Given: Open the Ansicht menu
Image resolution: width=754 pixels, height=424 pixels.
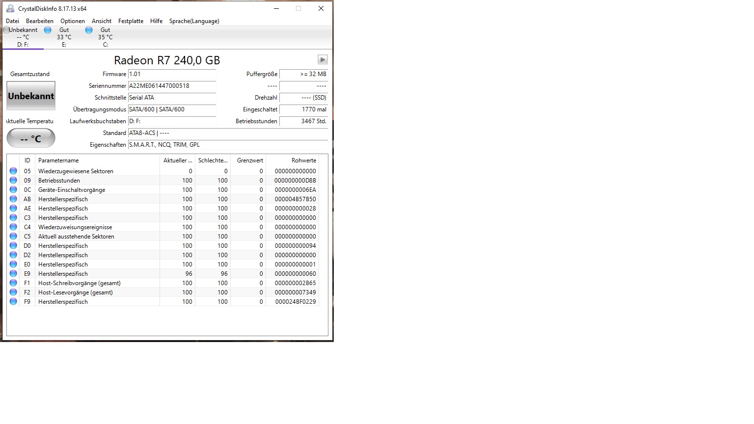Looking at the screenshot, I should tap(102, 21).
